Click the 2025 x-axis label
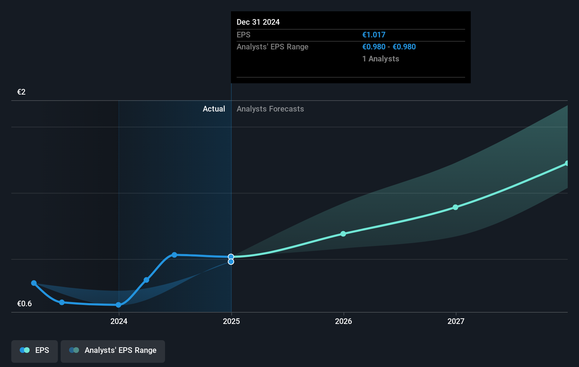Viewport: 579px width, 367px height. tap(231, 321)
